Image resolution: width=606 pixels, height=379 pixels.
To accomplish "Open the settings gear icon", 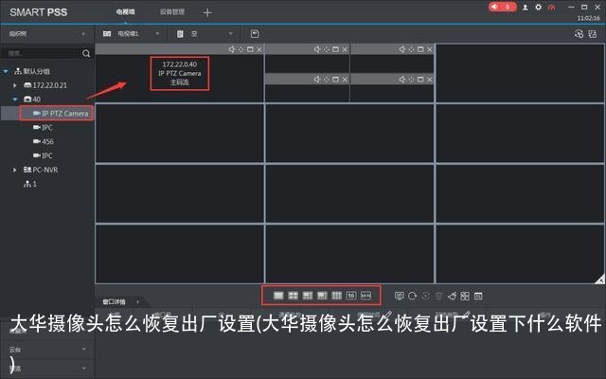I will (x=539, y=7).
